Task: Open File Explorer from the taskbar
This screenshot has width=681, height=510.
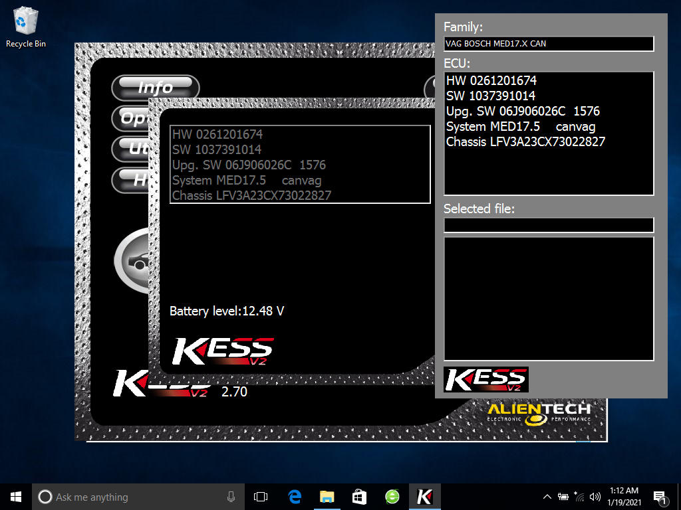Action: point(327,496)
